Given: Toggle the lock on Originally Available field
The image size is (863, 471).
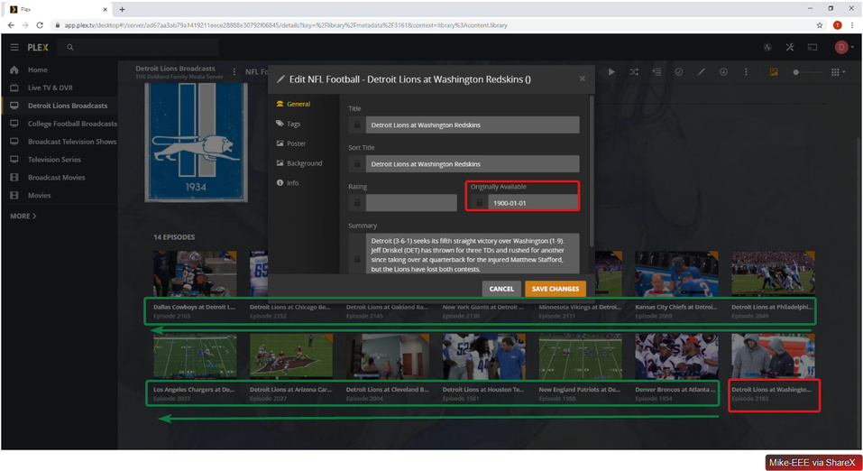Looking at the screenshot, I should point(479,203).
